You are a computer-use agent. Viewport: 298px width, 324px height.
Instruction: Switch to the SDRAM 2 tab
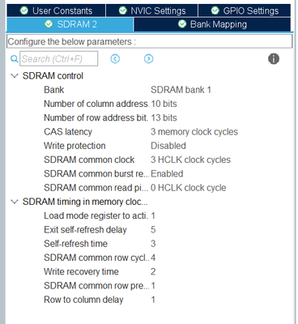point(70,24)
